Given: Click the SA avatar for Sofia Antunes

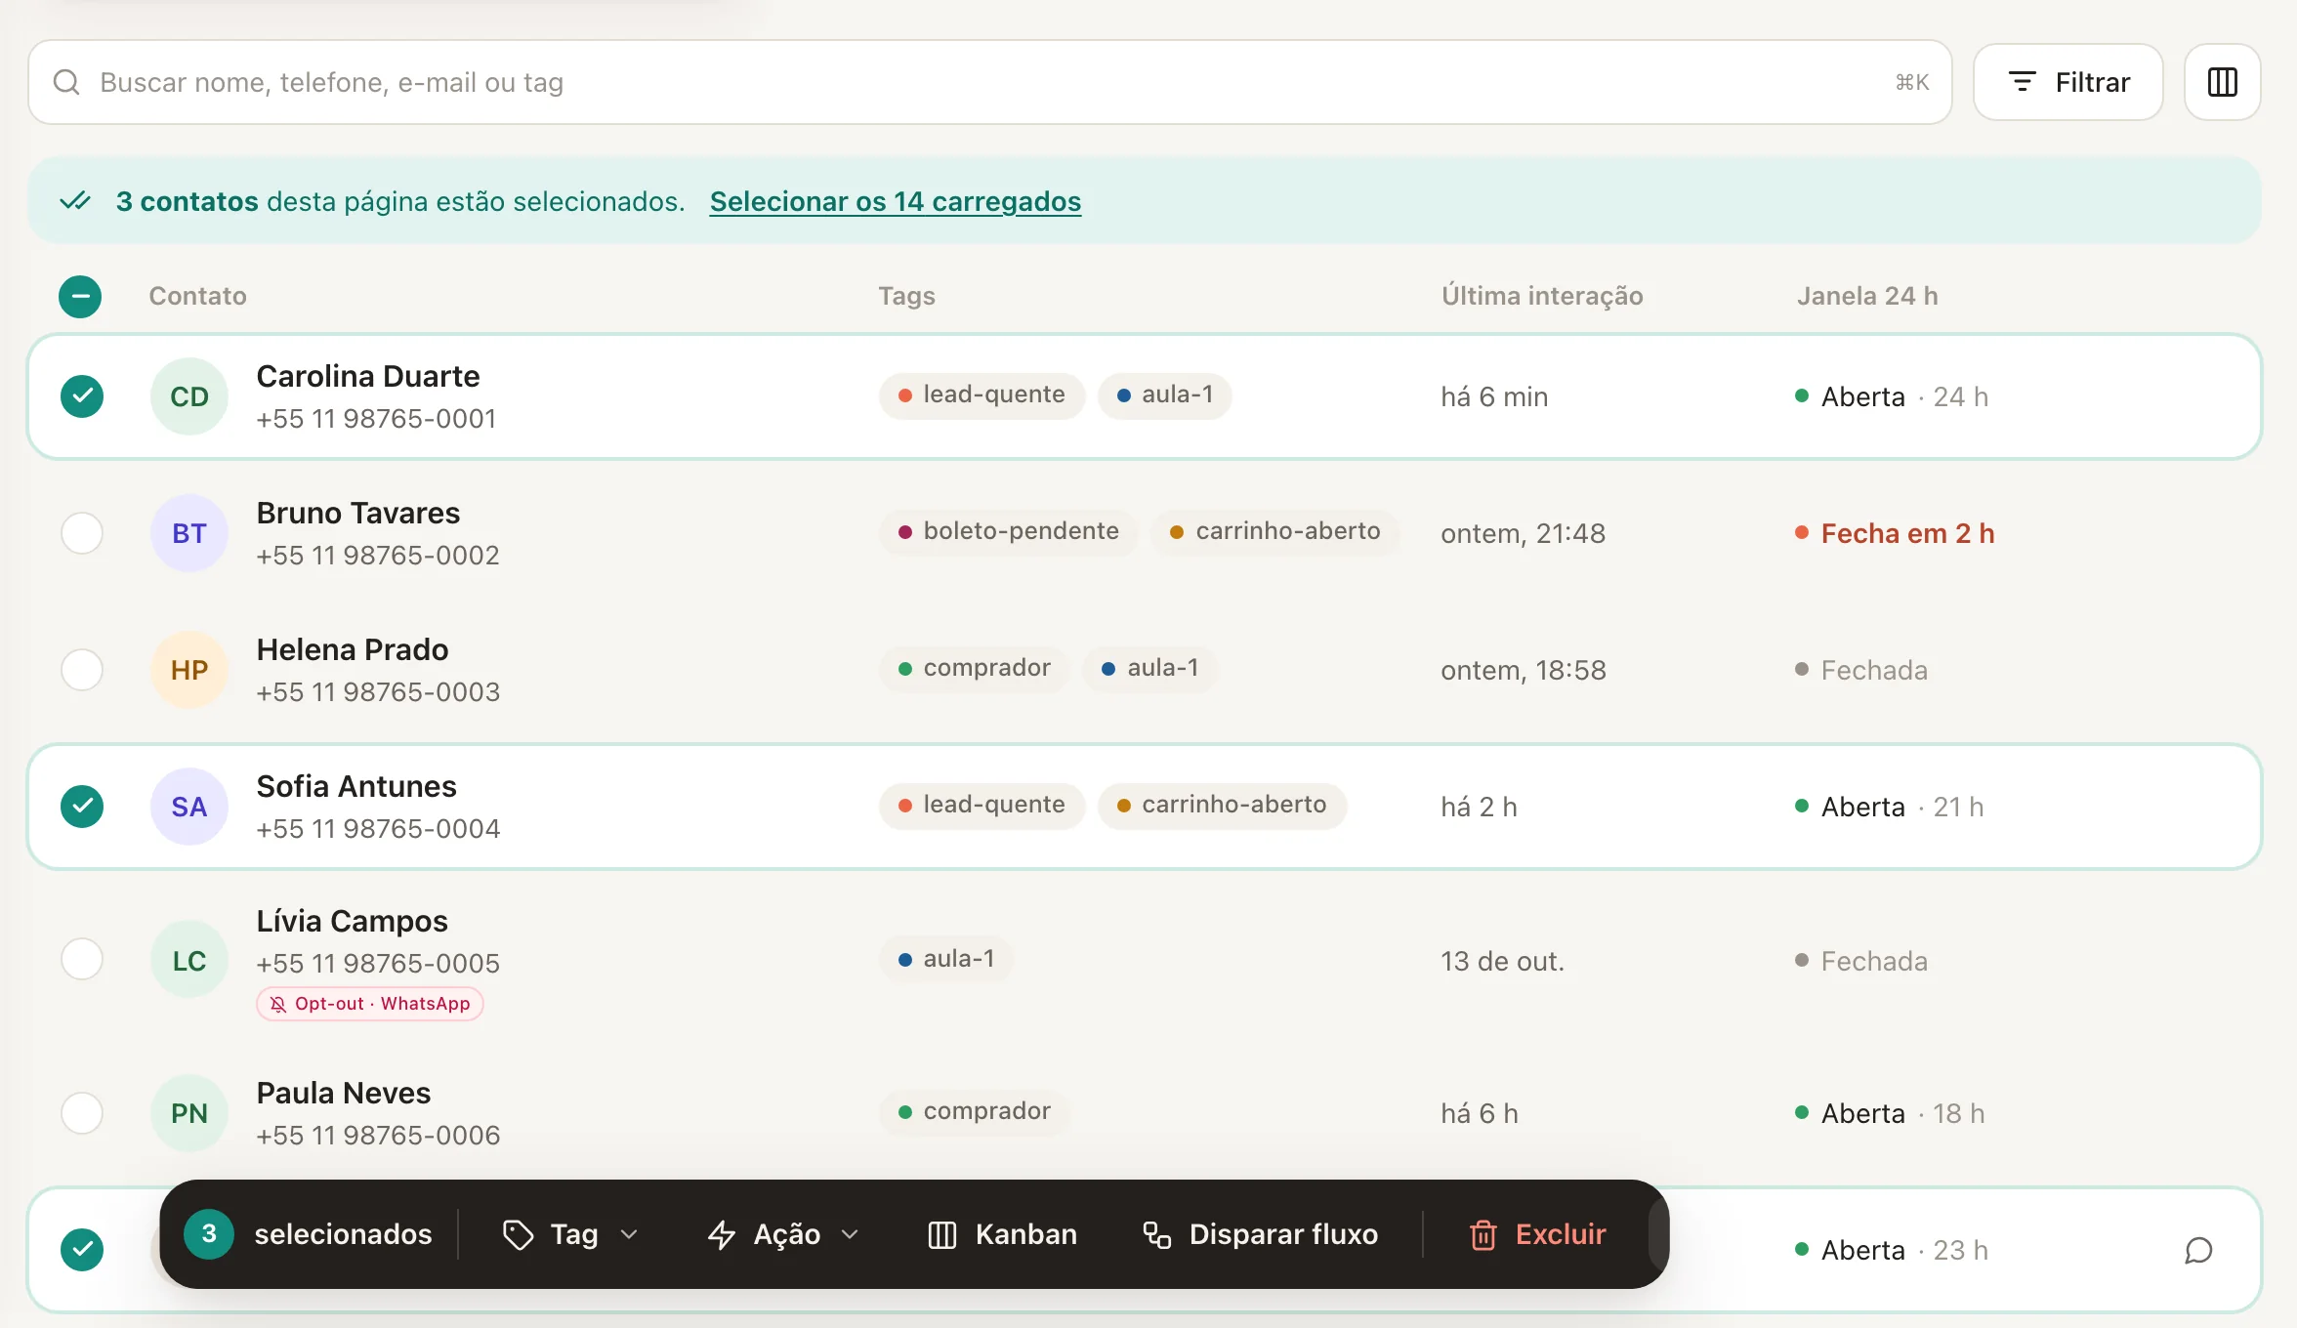Looking at the screenshot, I should 189,807.
